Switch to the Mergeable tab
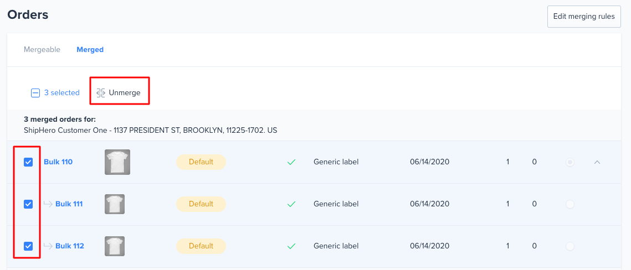This screenshot has width=631, height=270. click(42, 50)
